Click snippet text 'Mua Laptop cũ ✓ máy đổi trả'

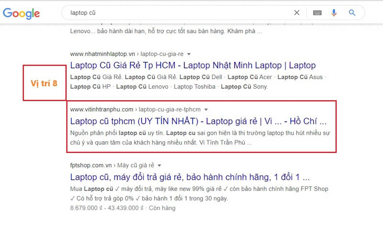tap(112, 189)
